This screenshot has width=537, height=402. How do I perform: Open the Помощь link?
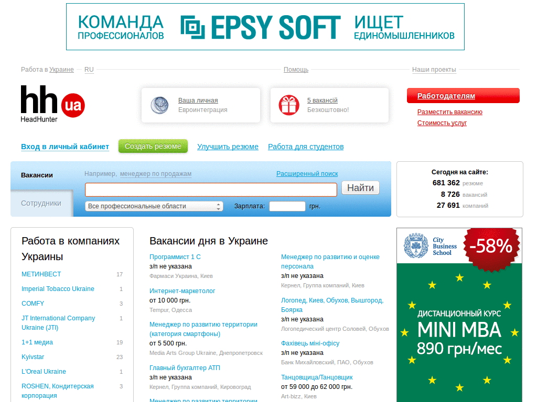tap(296, 70)
